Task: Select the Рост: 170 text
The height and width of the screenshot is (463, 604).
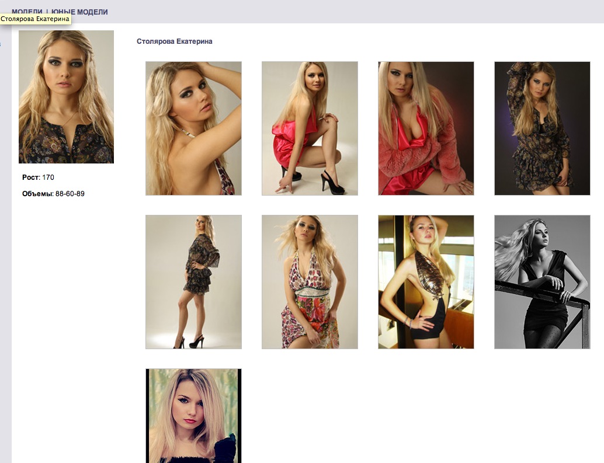Action: 38,177
